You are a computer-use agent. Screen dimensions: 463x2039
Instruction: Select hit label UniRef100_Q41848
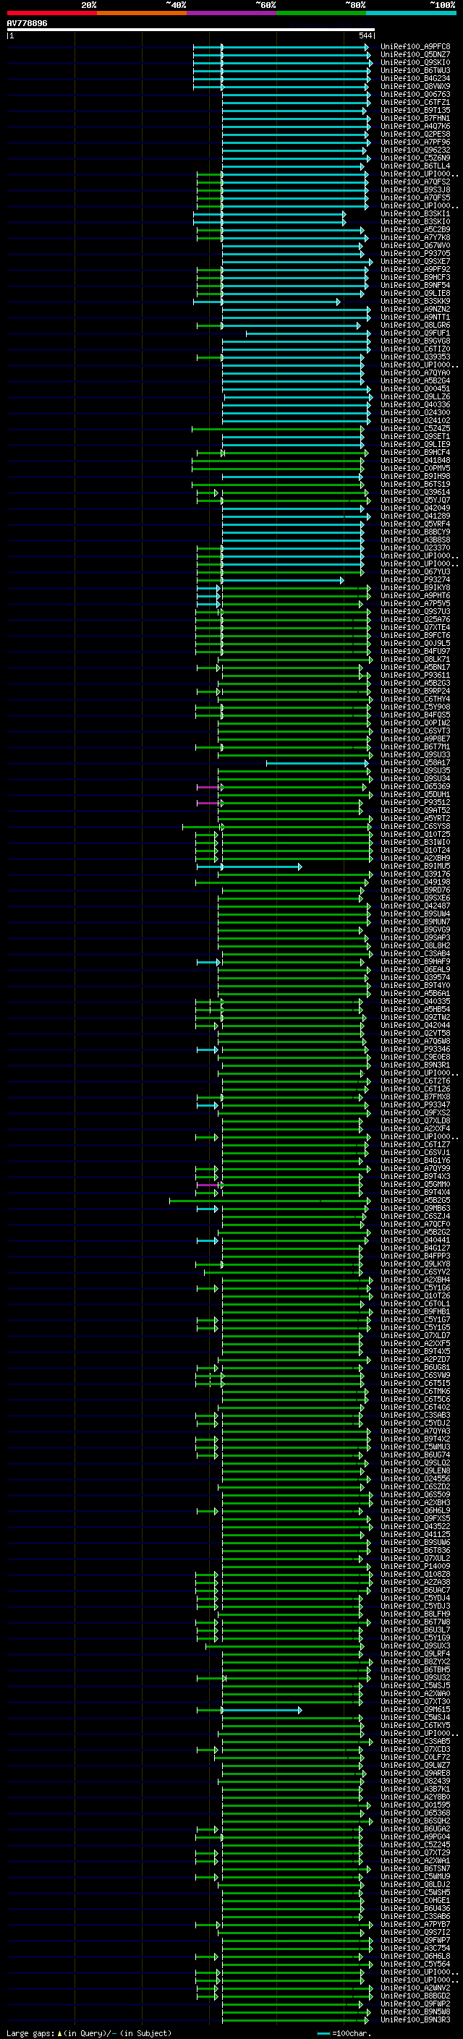pyautogui.click(x=415, y=461)
